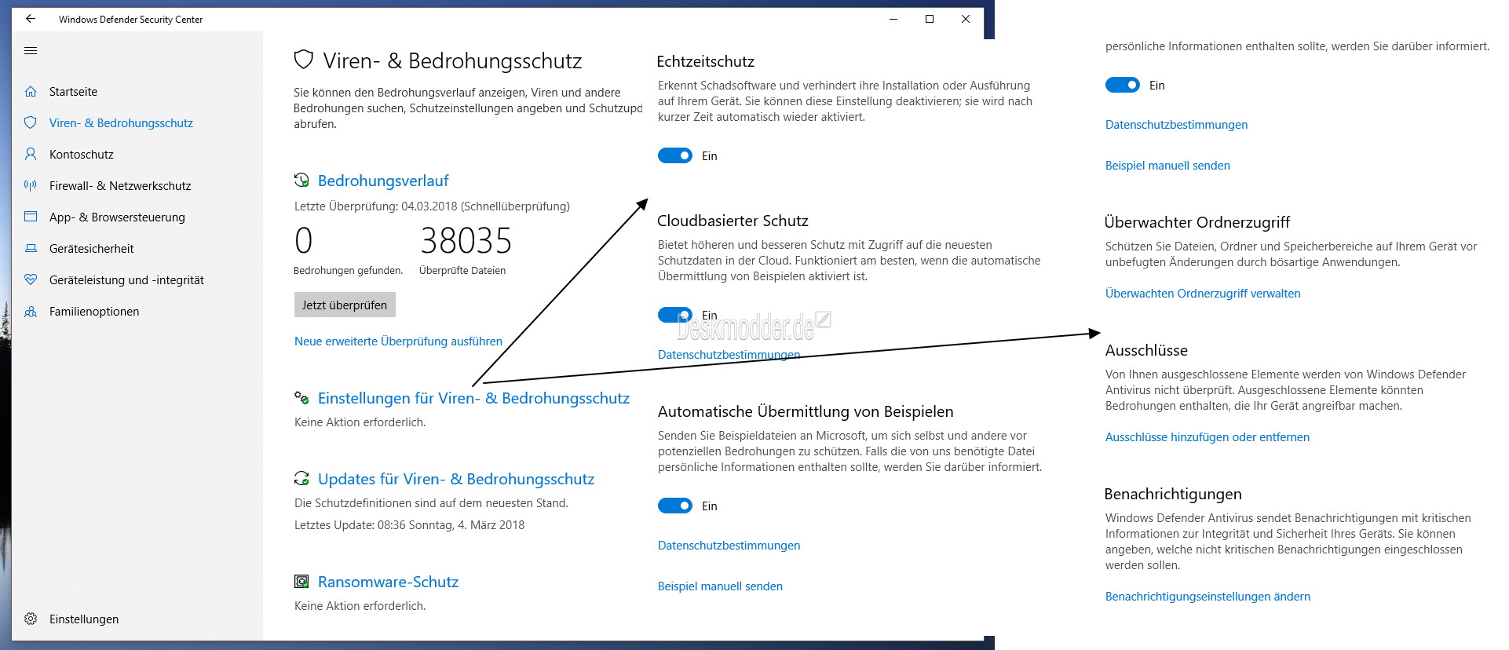Viewport: 1509px width, 650px height.
Task: Go to Firewall- & Netzwerkschutz
Action: pos(120,186)
